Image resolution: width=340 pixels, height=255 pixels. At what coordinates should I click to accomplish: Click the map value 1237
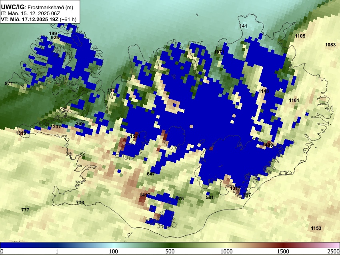pos(56,127)
